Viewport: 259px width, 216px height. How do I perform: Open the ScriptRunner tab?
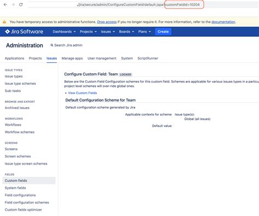(148, 58)
